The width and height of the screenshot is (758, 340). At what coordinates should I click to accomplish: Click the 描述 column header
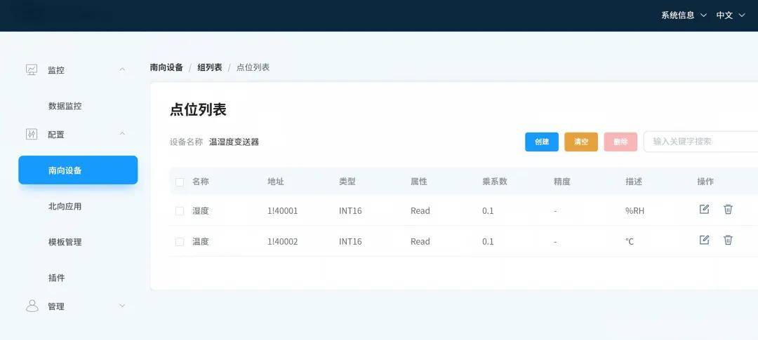[x=633, y=182]
